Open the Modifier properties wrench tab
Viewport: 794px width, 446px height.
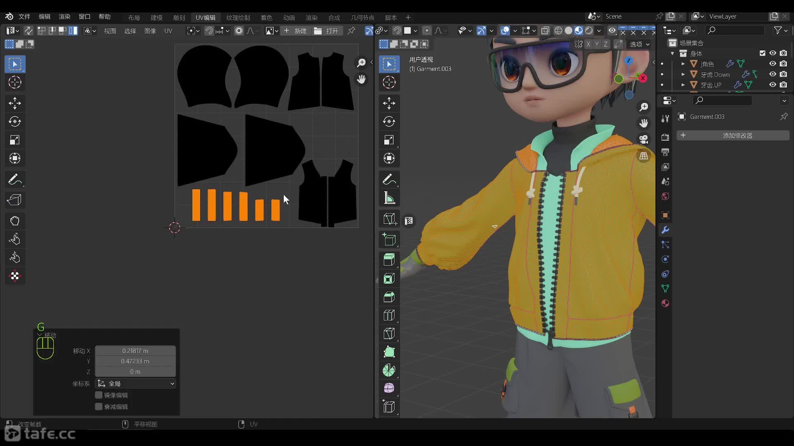665,230
